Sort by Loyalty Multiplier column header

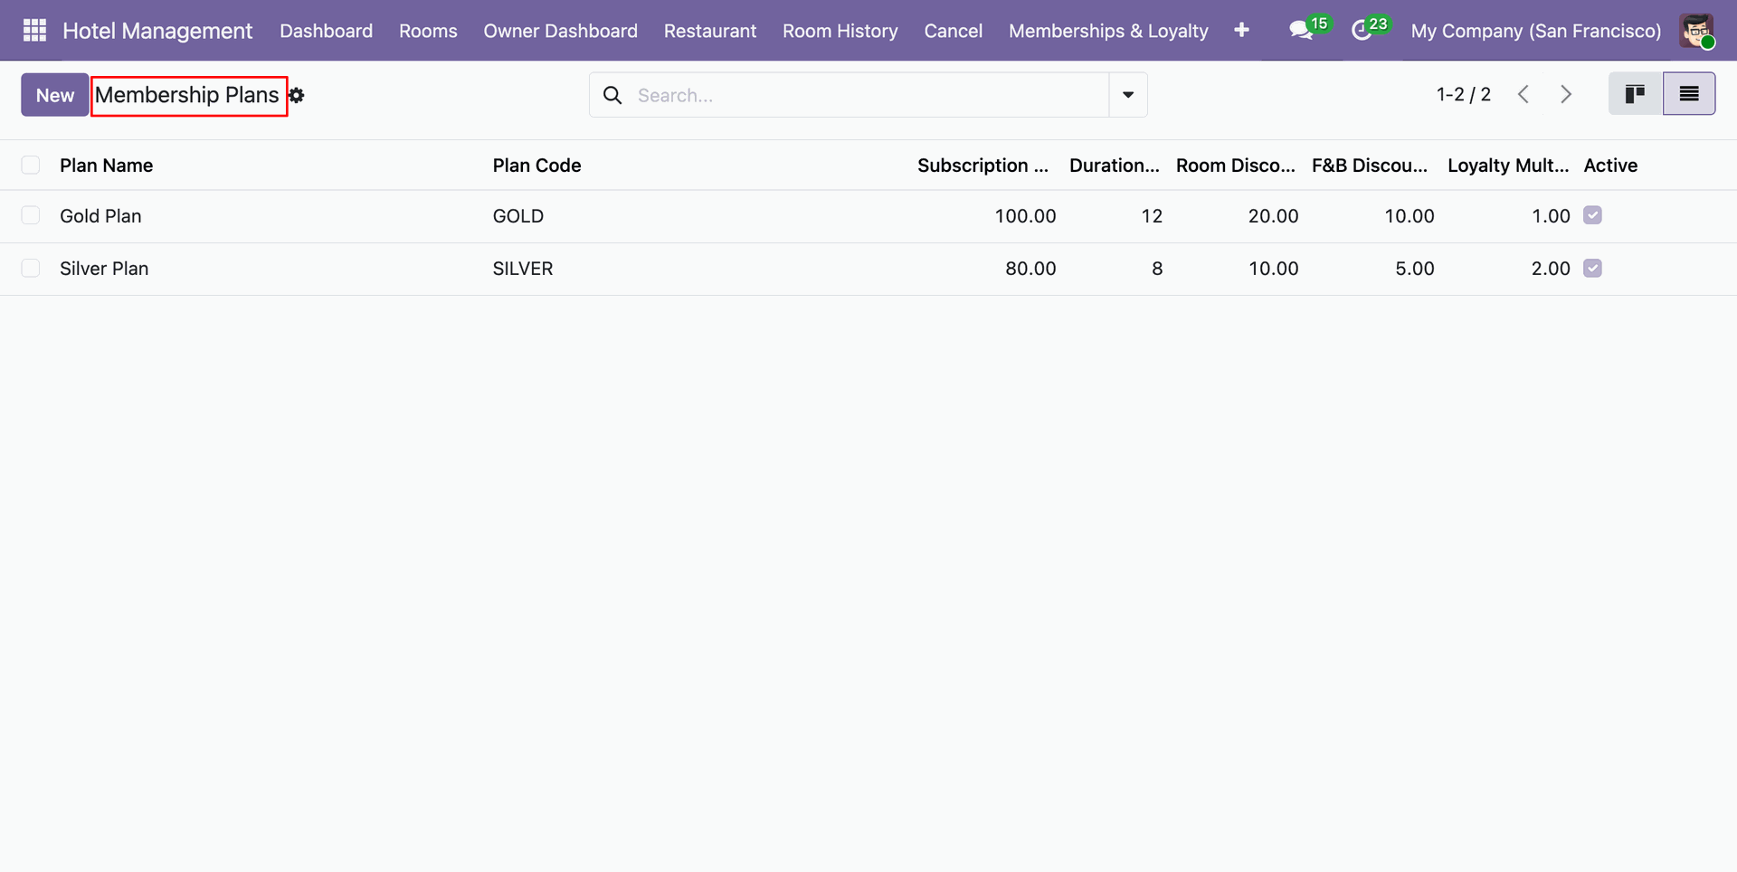click(1507, 166)
